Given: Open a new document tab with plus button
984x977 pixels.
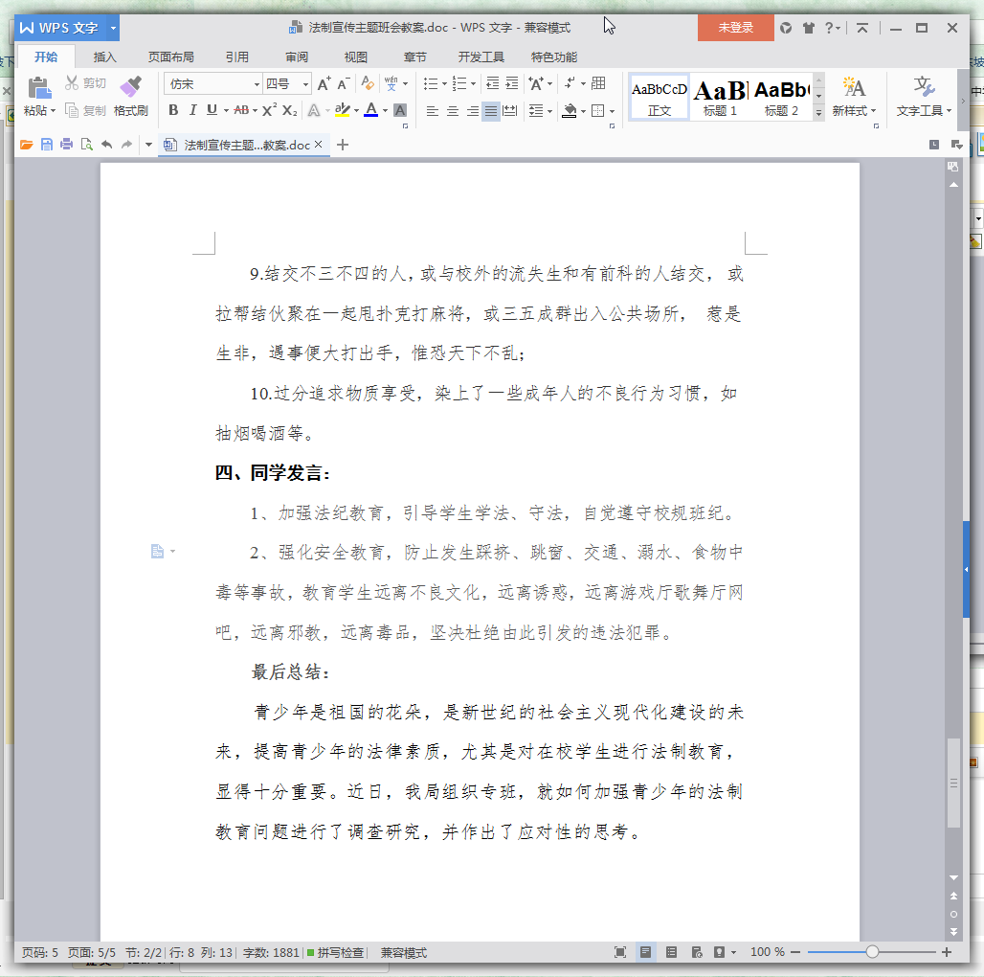Looking at the screenshot, I should (x=343, y=145).
